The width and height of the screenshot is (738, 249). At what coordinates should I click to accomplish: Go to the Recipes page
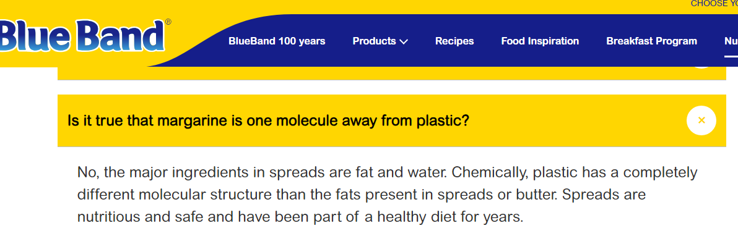[454, 41]
